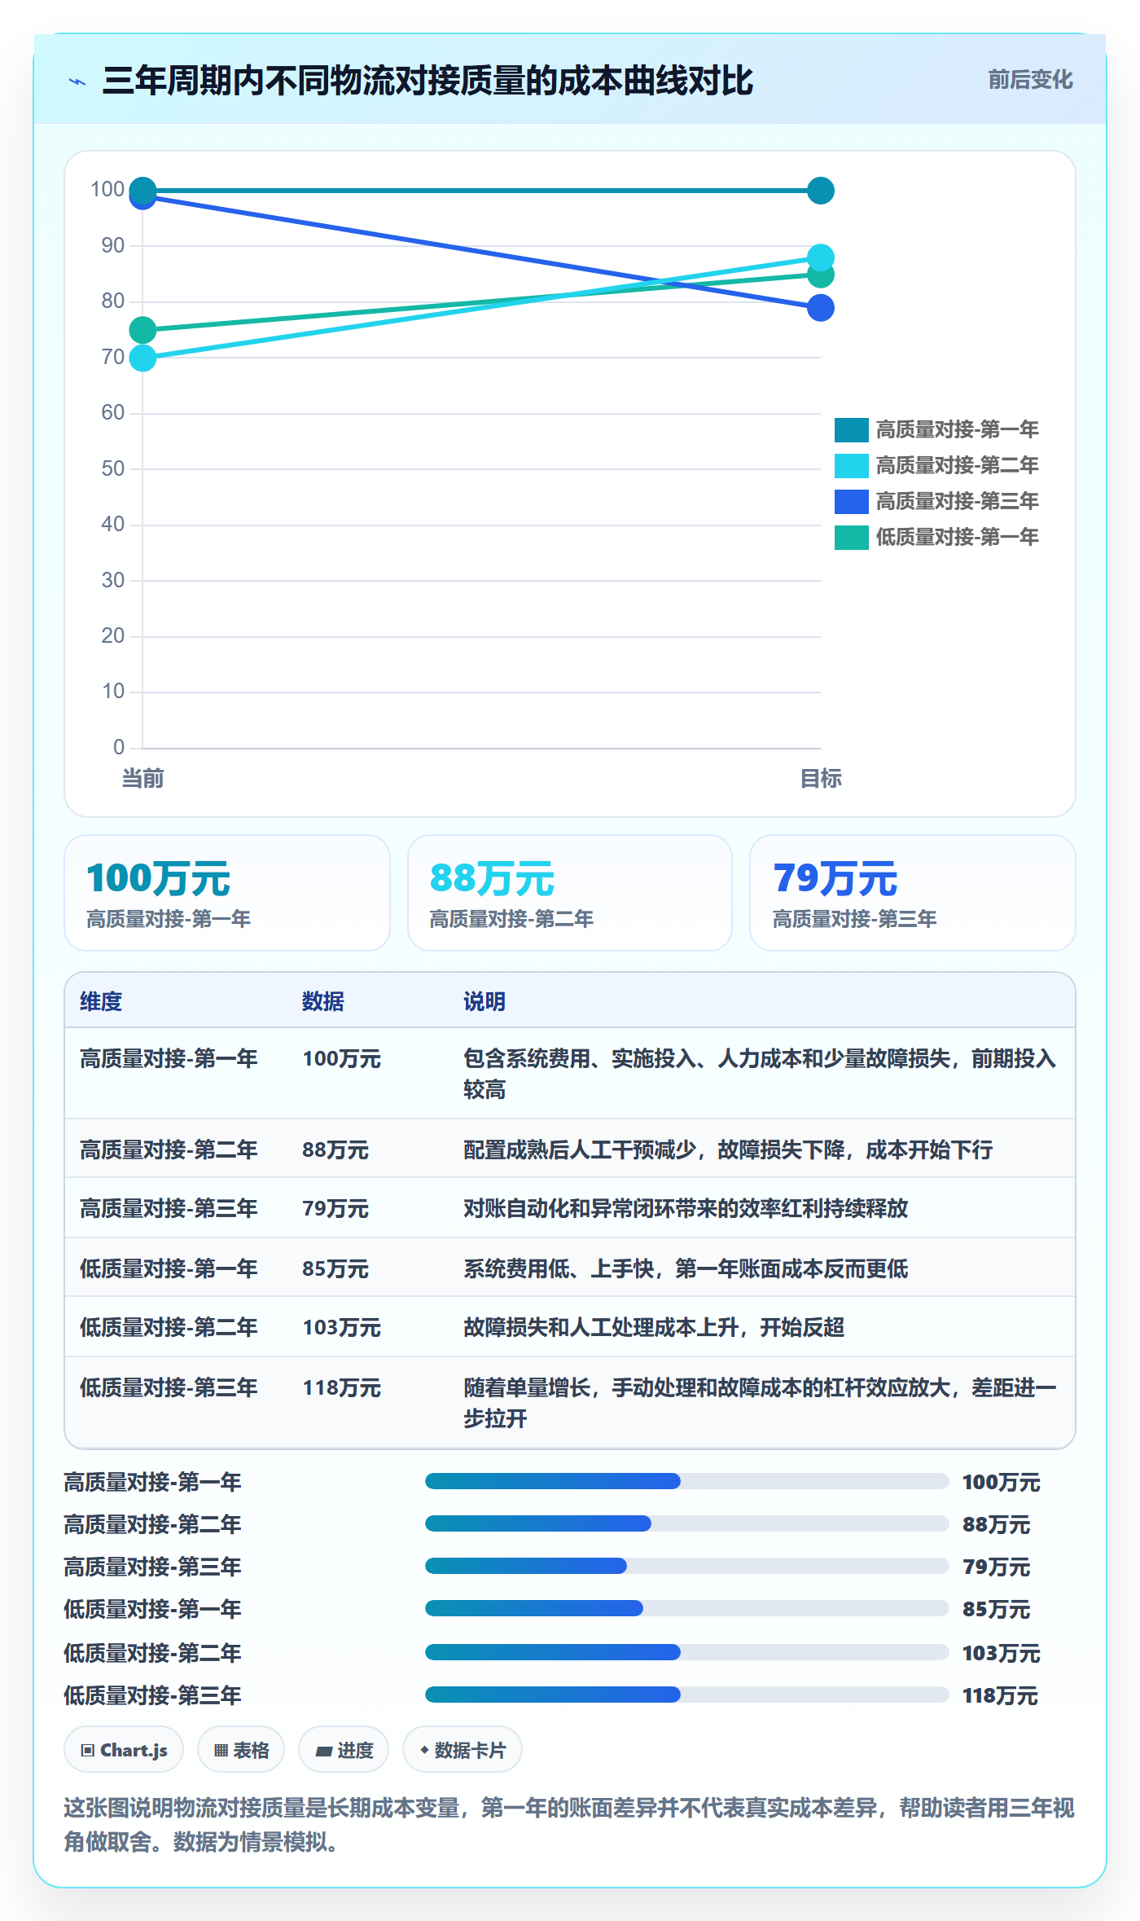Click the 说明 column header
Image resolution: width=1140 pixels, height=1921 pixels.
tap(484, 1001)
